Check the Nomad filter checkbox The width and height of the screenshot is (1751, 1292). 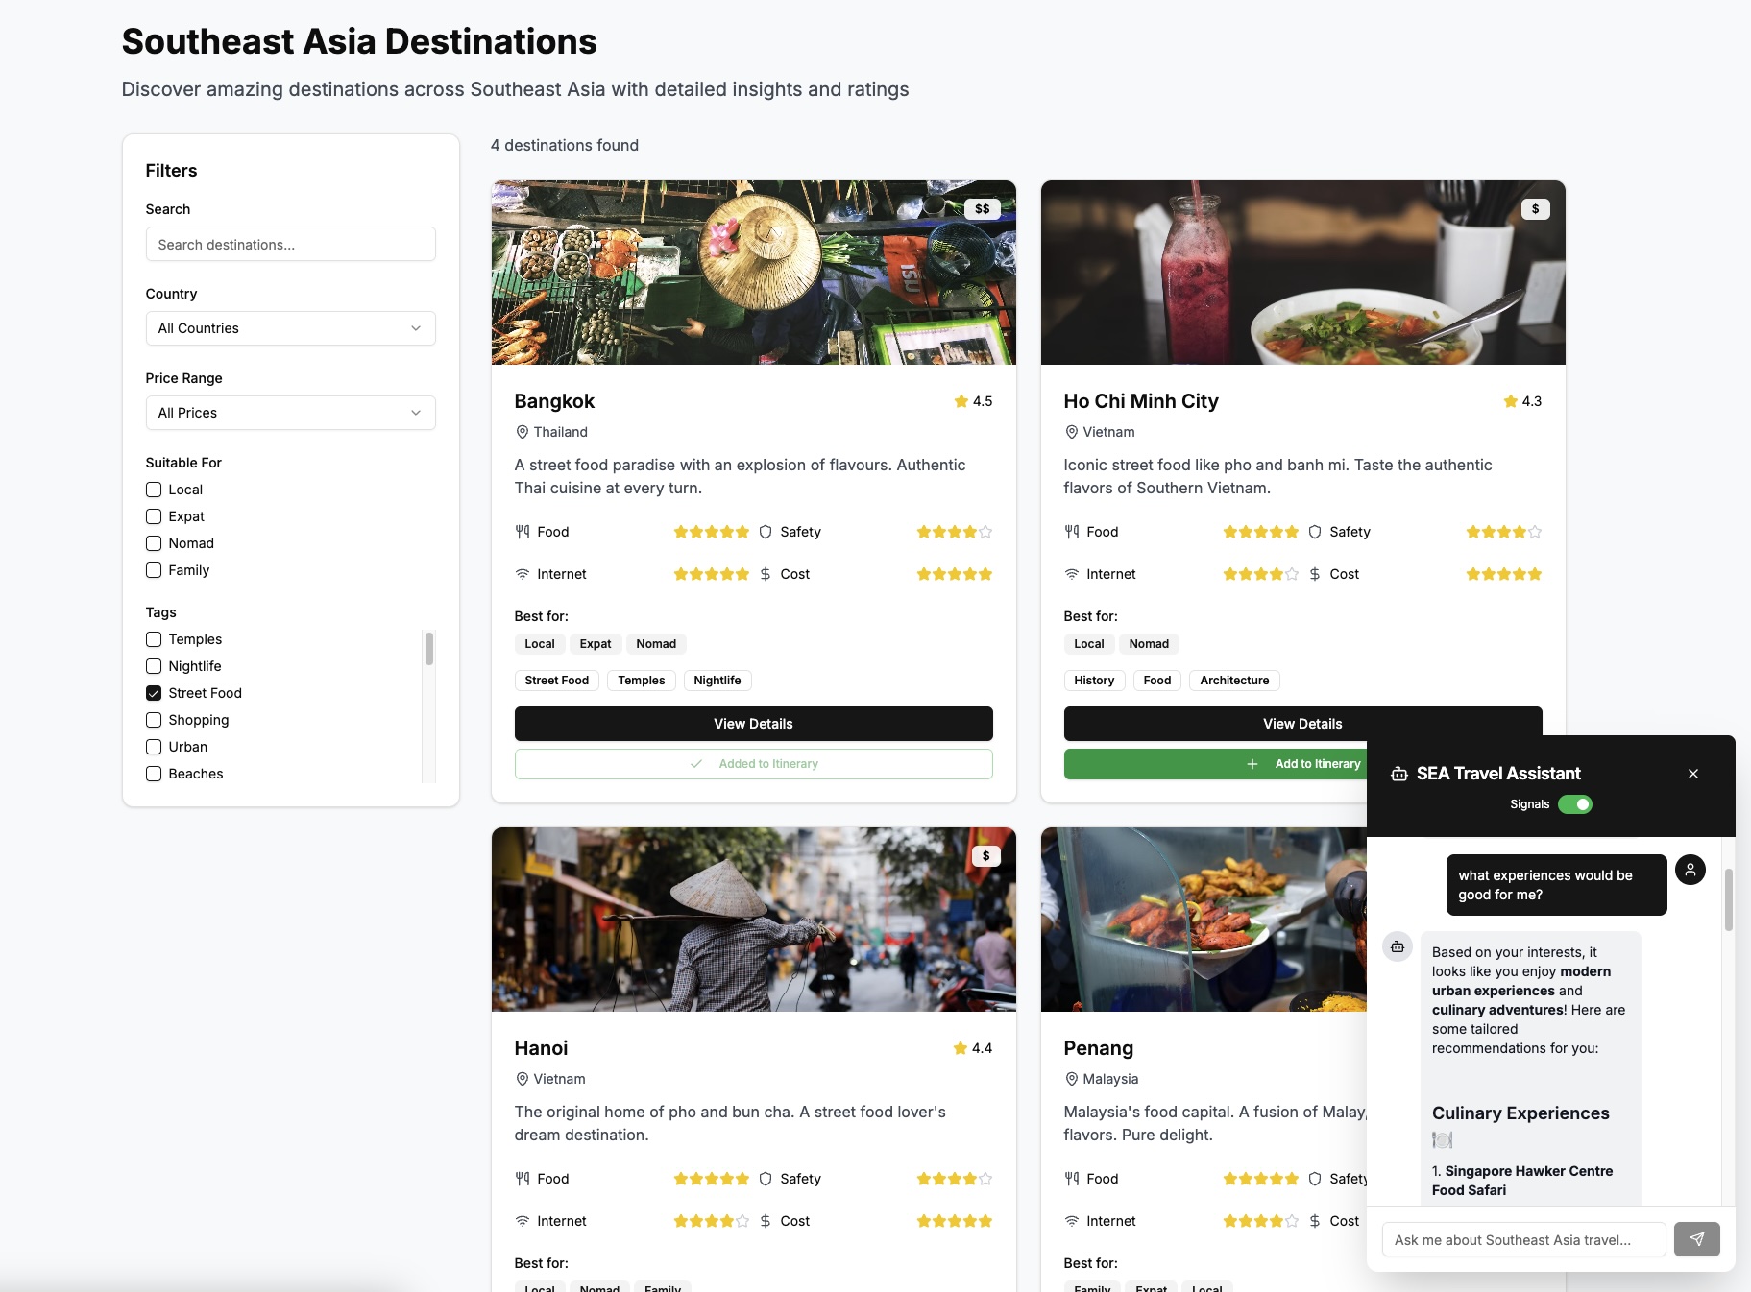tap(154, 542)
